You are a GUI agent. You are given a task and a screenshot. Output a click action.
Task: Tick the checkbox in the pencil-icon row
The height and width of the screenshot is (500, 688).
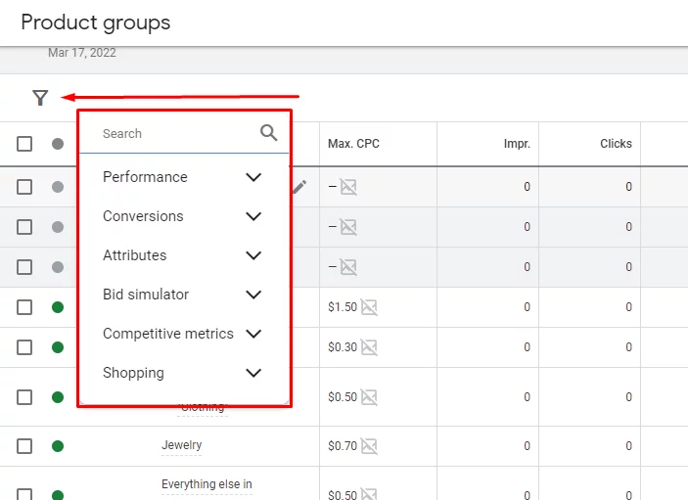[24, 187]
